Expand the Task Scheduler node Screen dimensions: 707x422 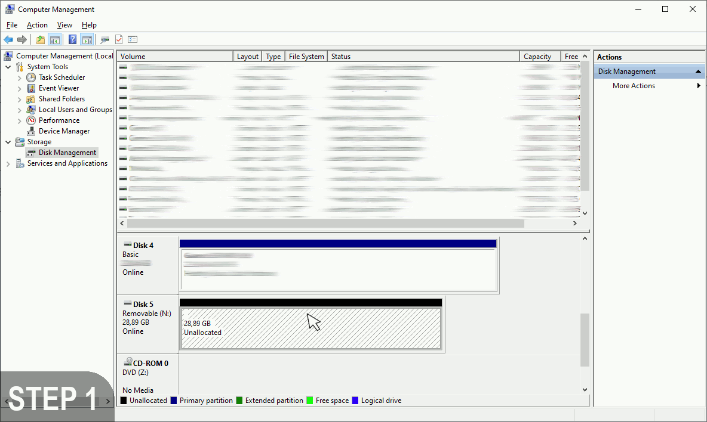(x=19, y=78)
